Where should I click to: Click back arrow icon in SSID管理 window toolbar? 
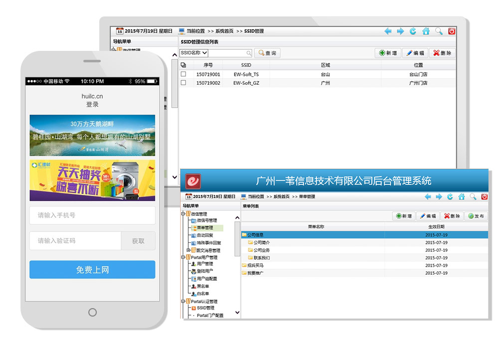(x=388, y=31)
